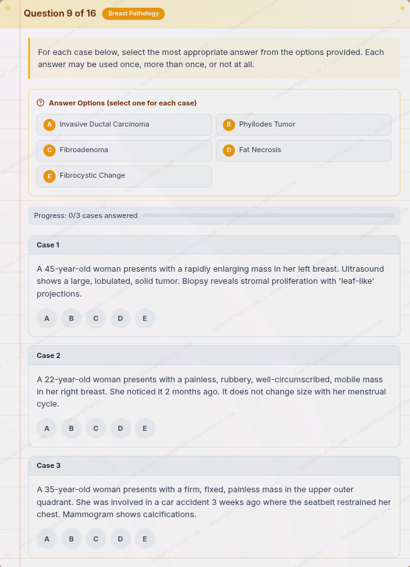This screenshot has height=567, width=410.
Task: Click the orange C circle icon for Fibroadenoma
Action: (49, 150)
